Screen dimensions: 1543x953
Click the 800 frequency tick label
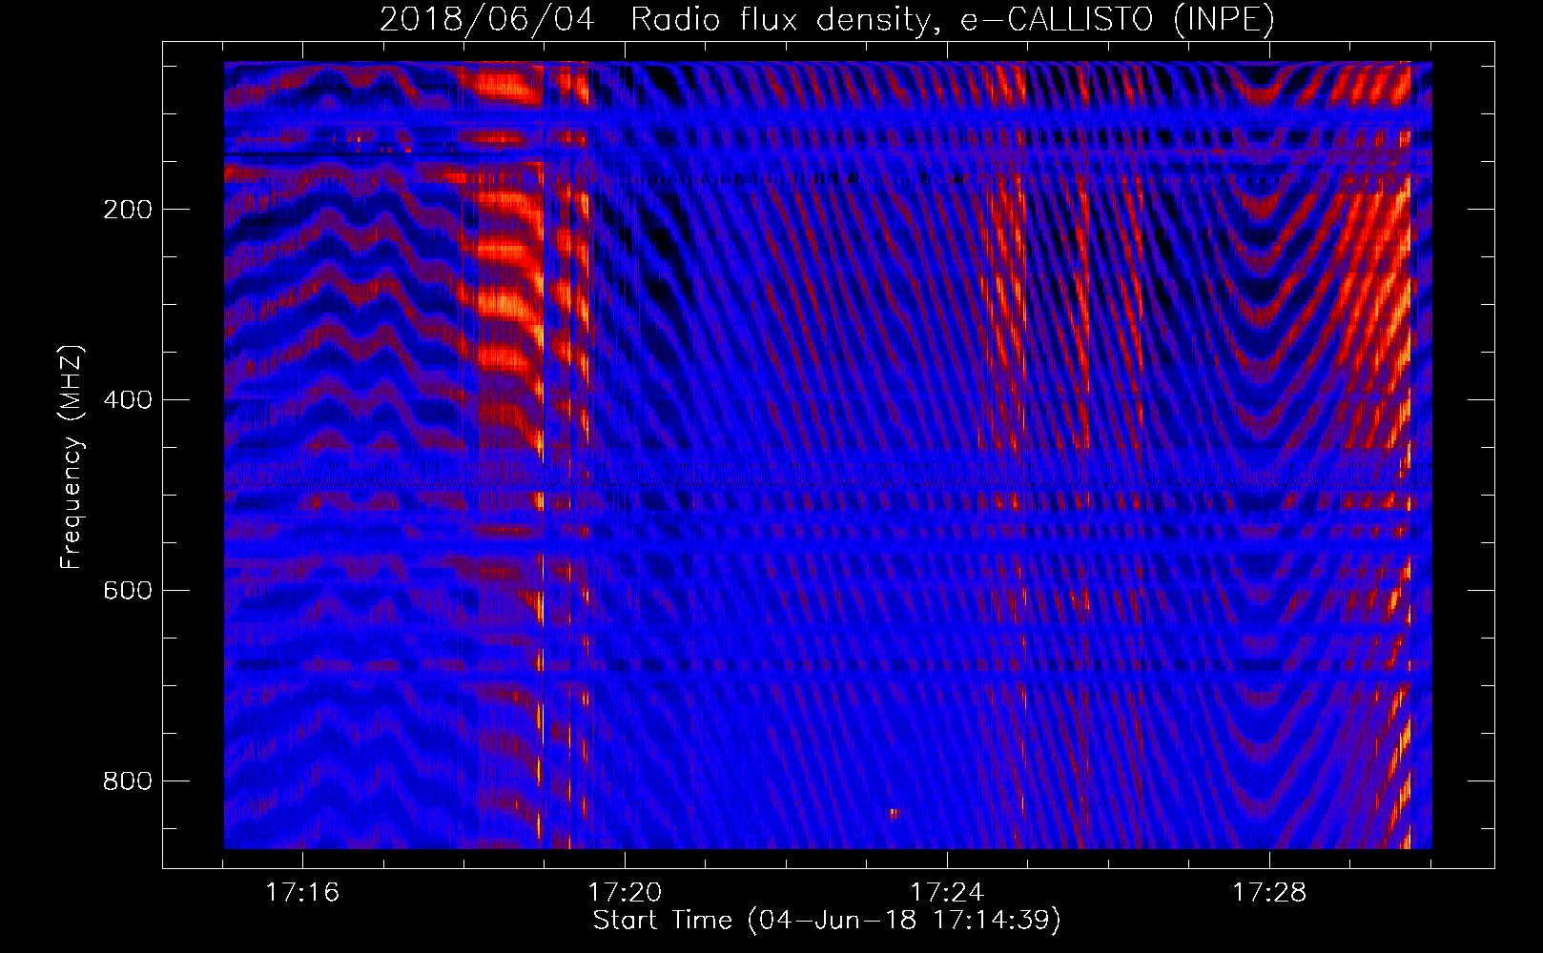coord(127,781)
